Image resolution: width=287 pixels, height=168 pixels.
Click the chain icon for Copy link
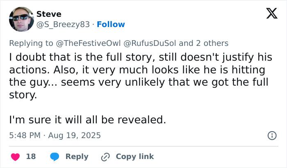click(x=106, y=157)
